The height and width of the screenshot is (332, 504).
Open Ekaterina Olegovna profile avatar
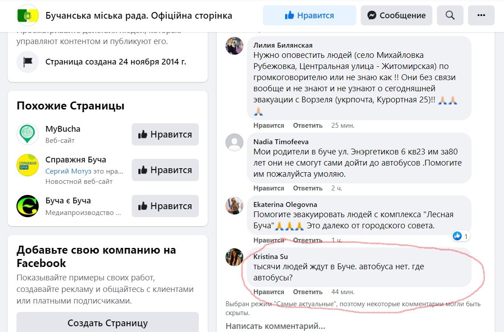click(234, 205)
